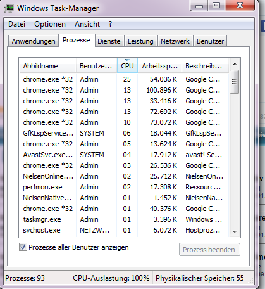Screen dimensions: 265x289
Task: Switch to the Dienste tab
Action: point(109,41)
